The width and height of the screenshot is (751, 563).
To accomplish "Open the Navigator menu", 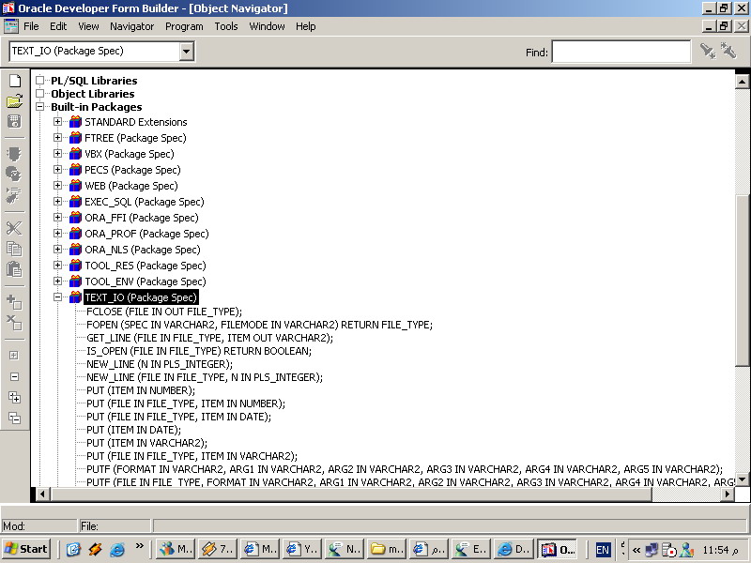I will 131,26.
